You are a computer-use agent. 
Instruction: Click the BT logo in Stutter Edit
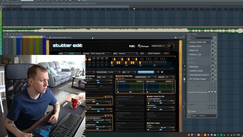(x=132, y=46)
